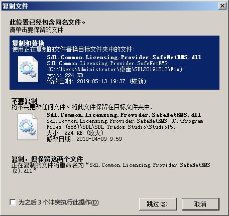Tick the 为之后 3 个冲突执行此操作 checkbox

coord(13,202)
